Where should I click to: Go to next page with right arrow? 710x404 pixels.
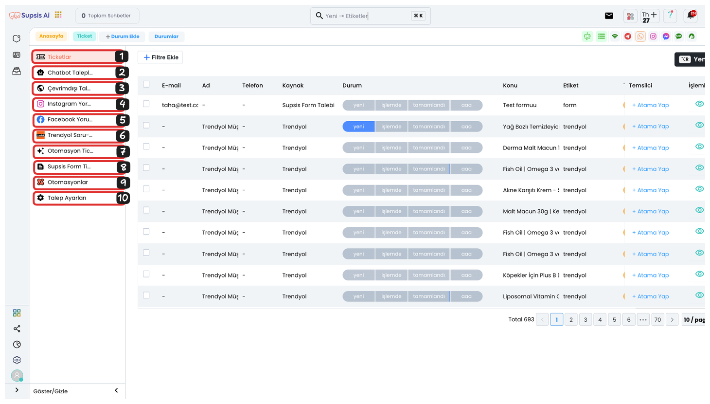pyautogui.click(x=672, y=319)
